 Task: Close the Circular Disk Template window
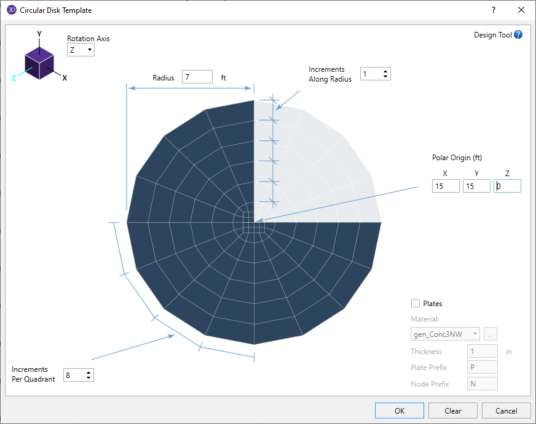[521, 10]
